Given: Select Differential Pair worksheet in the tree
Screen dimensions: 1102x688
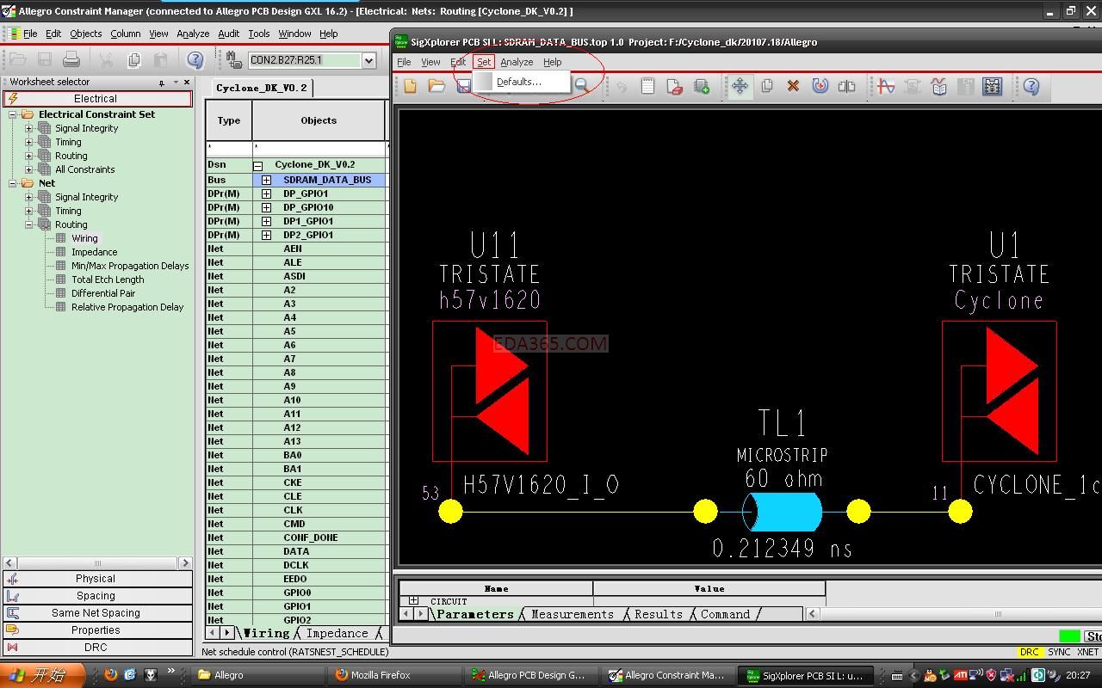Looking at the screenshot, I should [103, 293].
